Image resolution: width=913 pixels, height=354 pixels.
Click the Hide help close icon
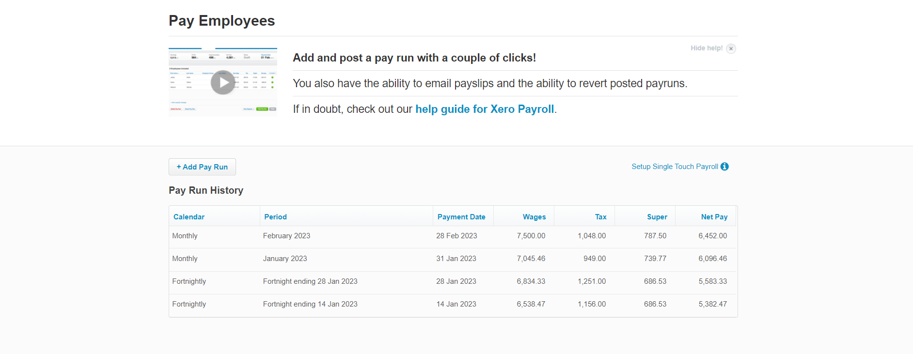tap(731, 48)
